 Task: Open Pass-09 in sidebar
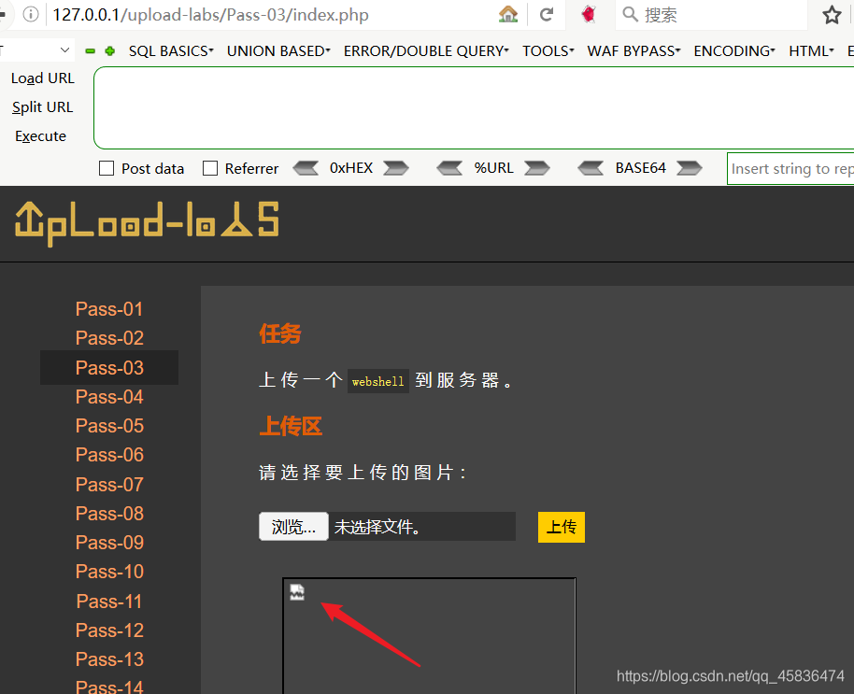pos(109,542)
